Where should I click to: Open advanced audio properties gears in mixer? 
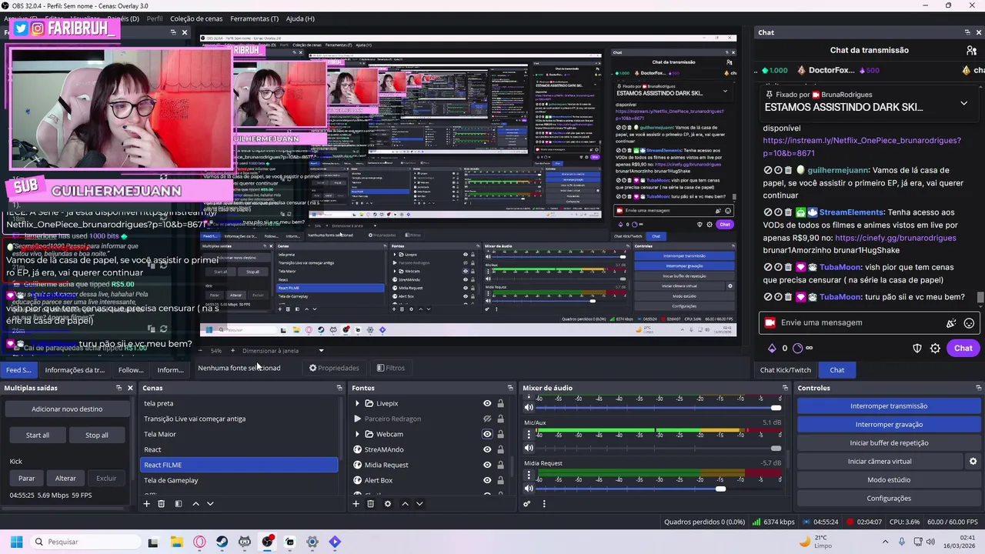click(527, 504)
